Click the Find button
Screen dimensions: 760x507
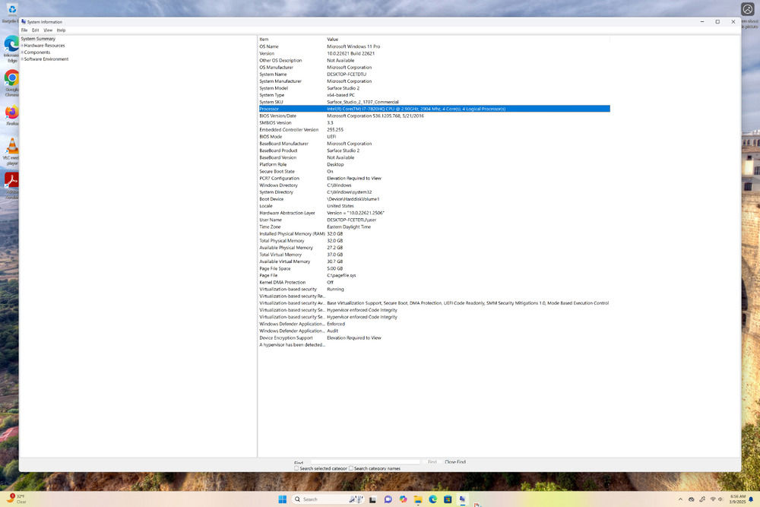[x=432, y=462]
